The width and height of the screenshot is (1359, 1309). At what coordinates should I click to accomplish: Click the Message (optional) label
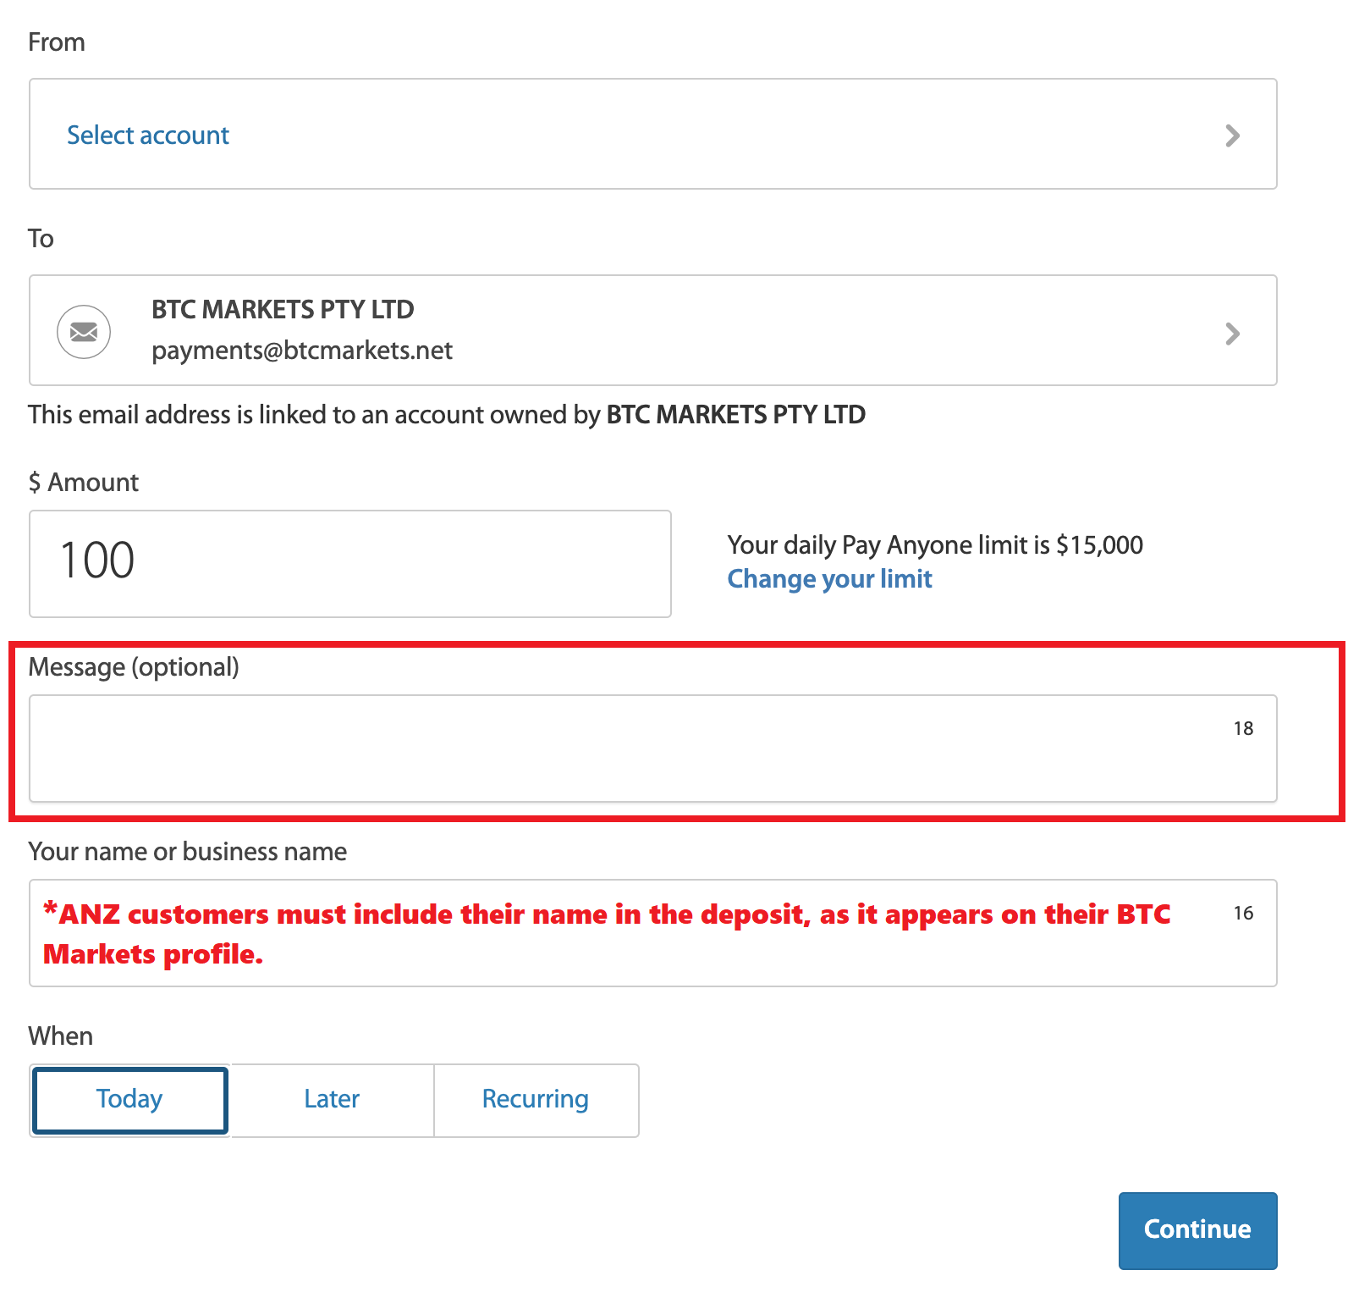pos(134,667)
